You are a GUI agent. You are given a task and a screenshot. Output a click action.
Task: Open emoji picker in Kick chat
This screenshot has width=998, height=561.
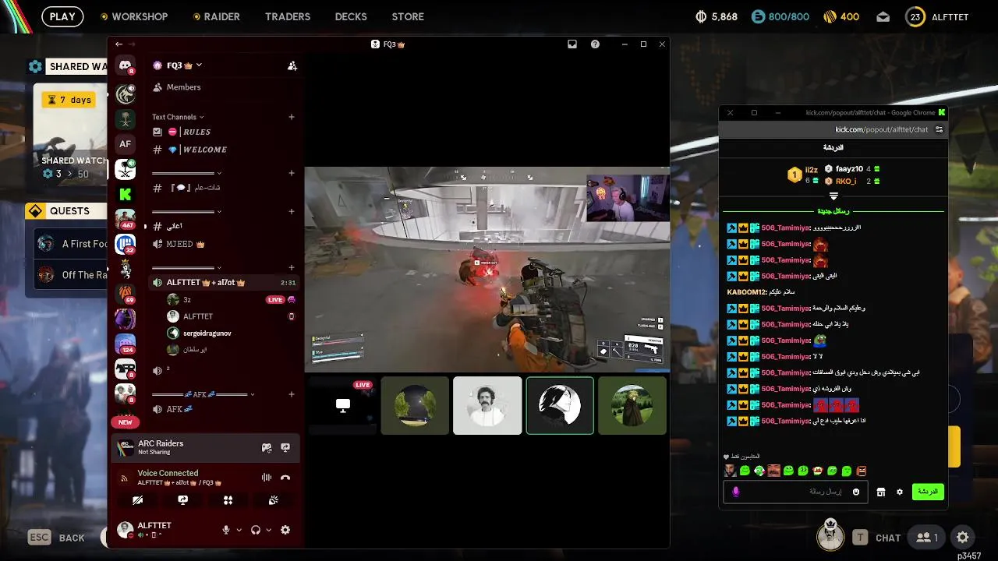(856, 492)
